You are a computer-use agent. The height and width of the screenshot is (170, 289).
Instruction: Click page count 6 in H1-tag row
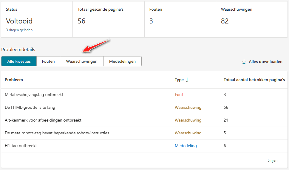tap(225, 146)
